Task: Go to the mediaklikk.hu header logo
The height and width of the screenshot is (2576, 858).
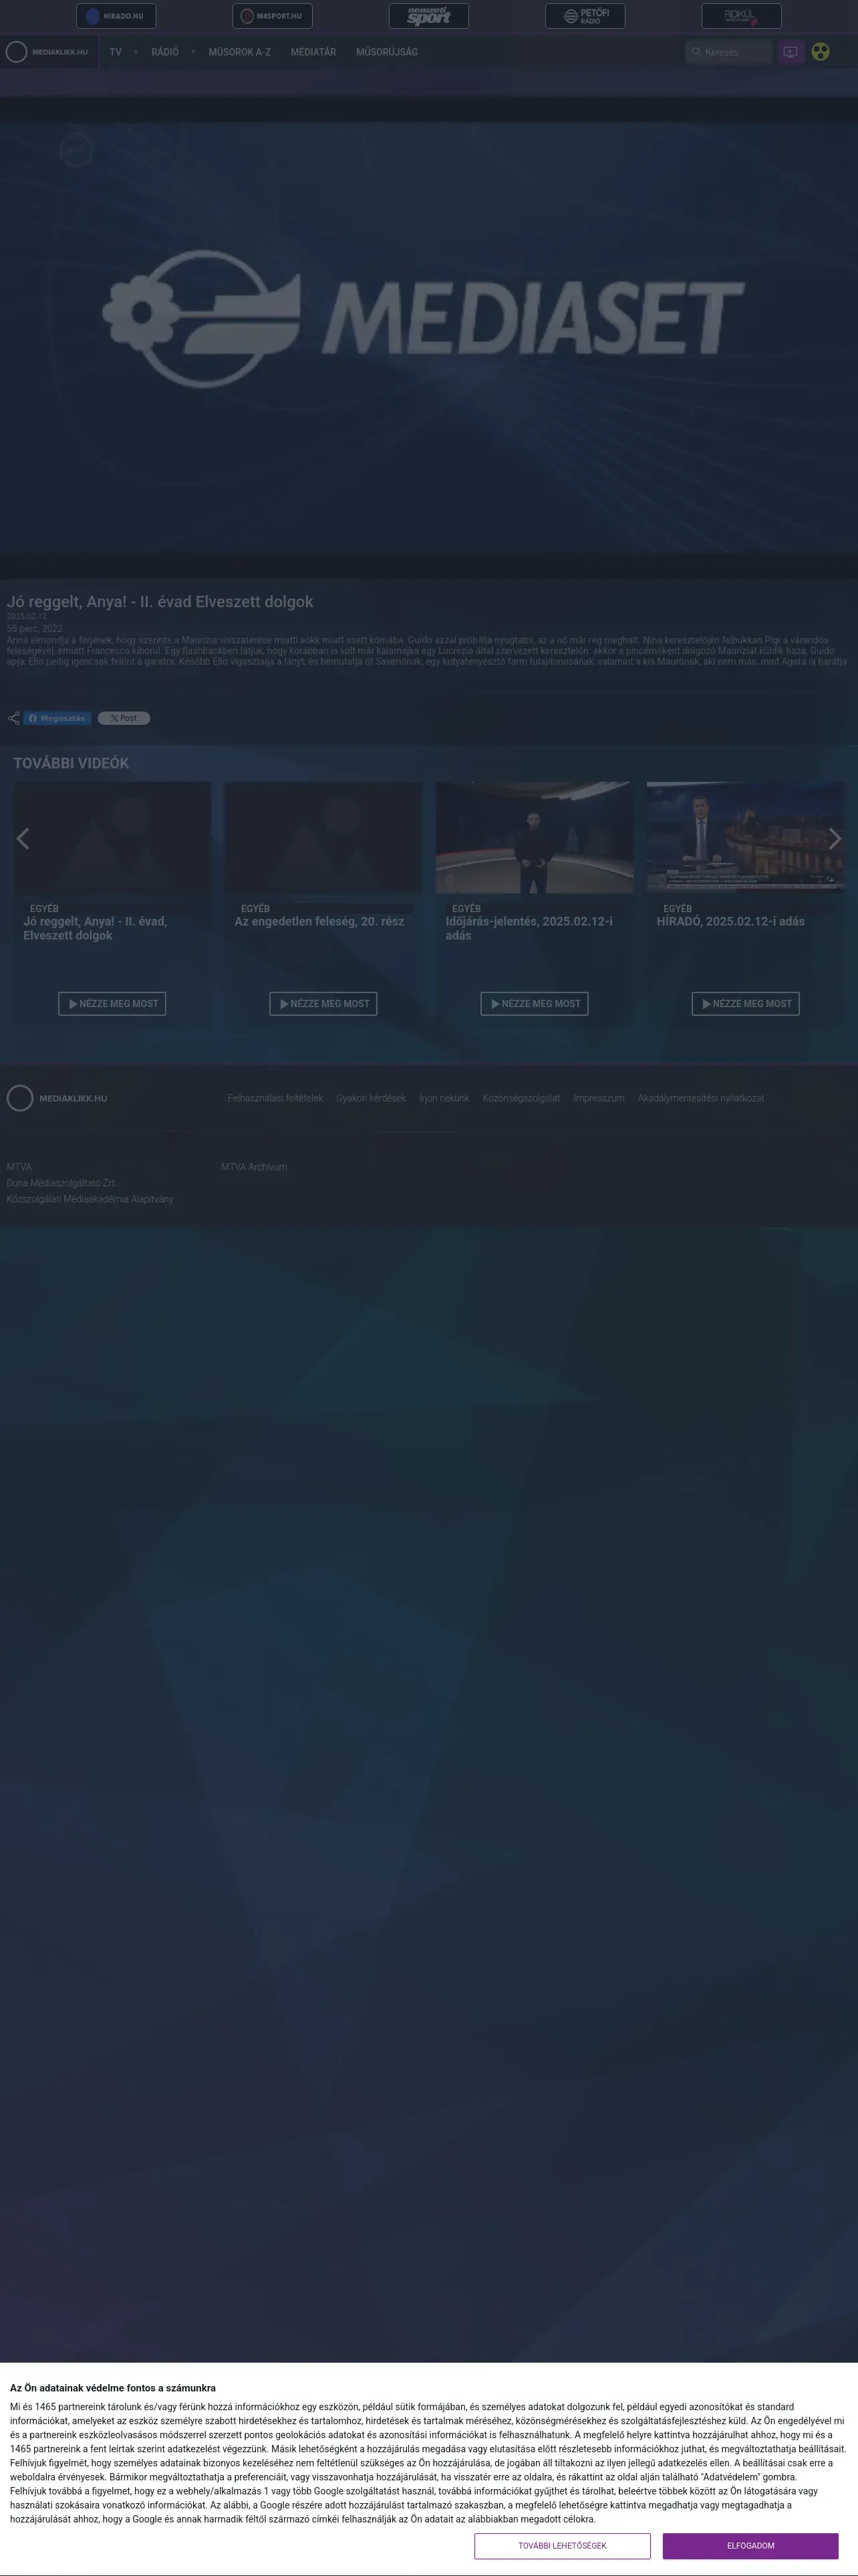Action: 47,52
